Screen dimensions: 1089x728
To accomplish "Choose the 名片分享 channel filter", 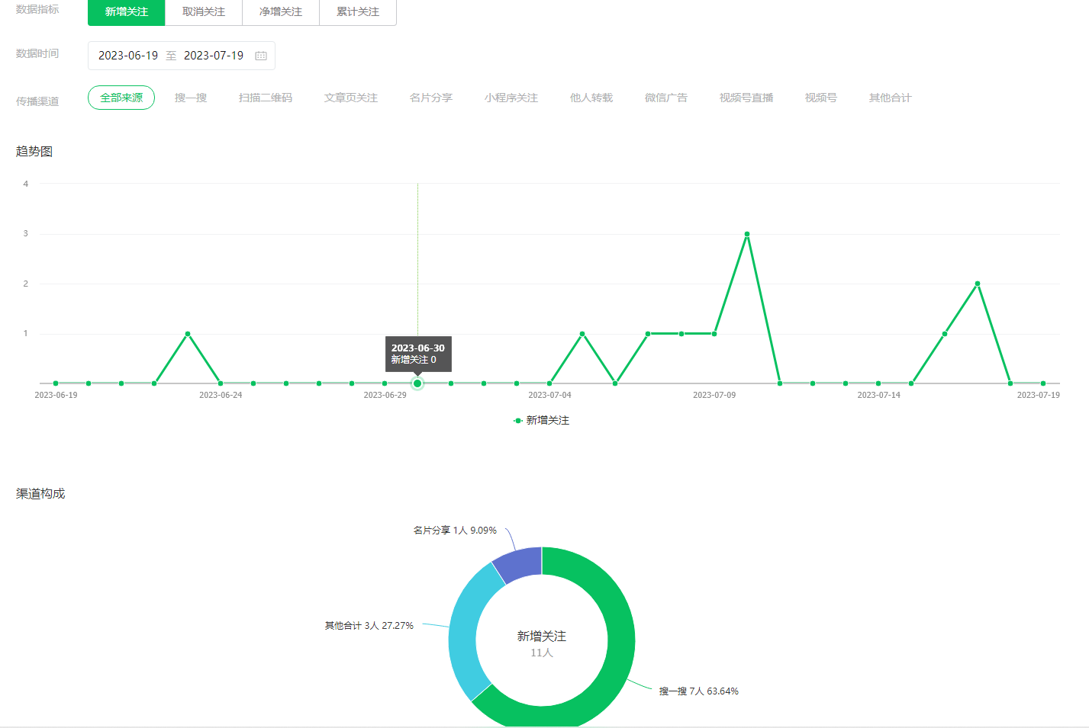I will point(431,98).
